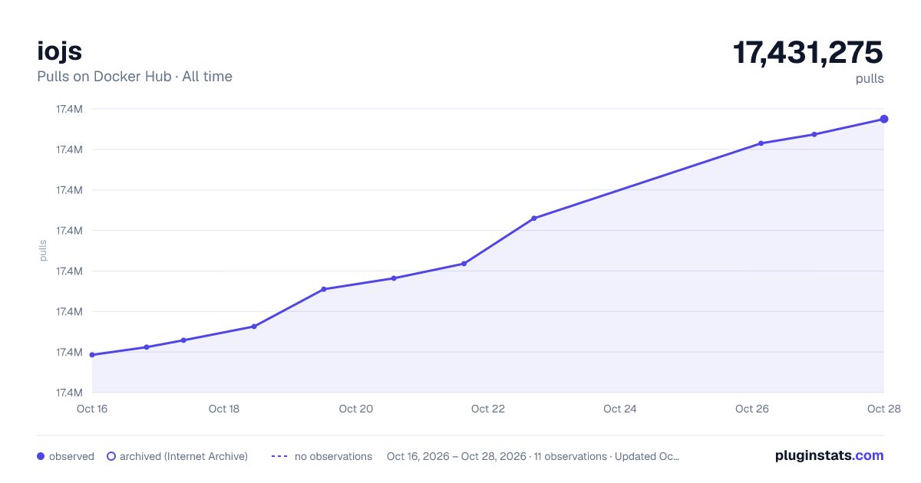Click the archived legend circle icon
The width and height of the screenshot is (921, 483).
pos(111,456)
